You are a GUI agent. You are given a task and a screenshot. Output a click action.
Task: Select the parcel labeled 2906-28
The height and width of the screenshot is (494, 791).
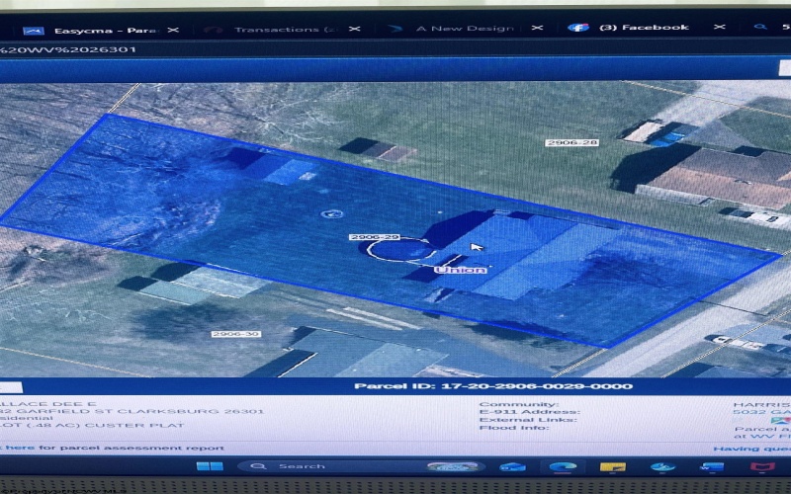tap(571, 142)
